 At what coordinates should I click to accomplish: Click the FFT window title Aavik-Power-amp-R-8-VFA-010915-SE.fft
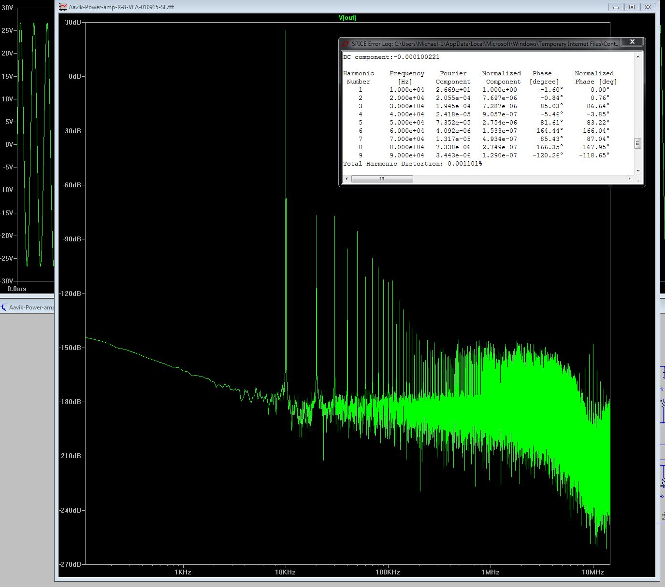click(x=121, y=7)
